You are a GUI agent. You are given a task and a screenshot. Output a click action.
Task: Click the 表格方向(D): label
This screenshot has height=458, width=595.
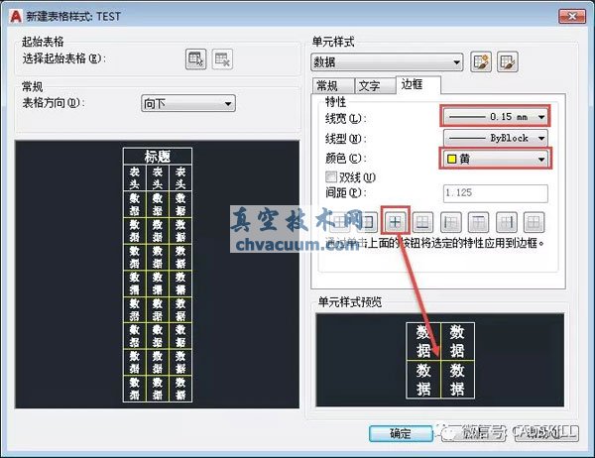54,103
